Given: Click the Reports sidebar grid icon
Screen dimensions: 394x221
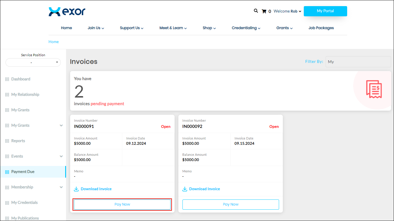Looking at the screenshot, I should [7, 141].
